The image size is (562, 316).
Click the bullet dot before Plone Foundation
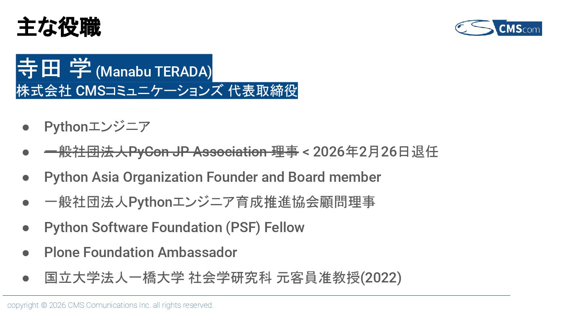pos(26,253)
